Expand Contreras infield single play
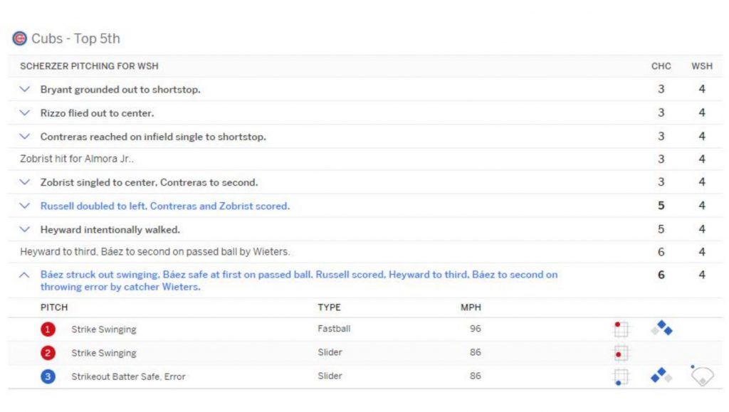The height and width of the screenshot is (412, 729). click(25, 137)
